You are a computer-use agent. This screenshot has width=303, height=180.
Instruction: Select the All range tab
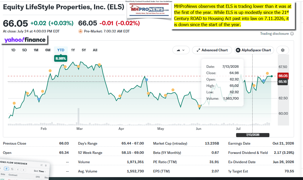click(95, 50)
